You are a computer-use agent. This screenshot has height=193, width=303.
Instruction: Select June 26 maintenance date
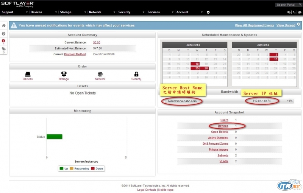204,68
